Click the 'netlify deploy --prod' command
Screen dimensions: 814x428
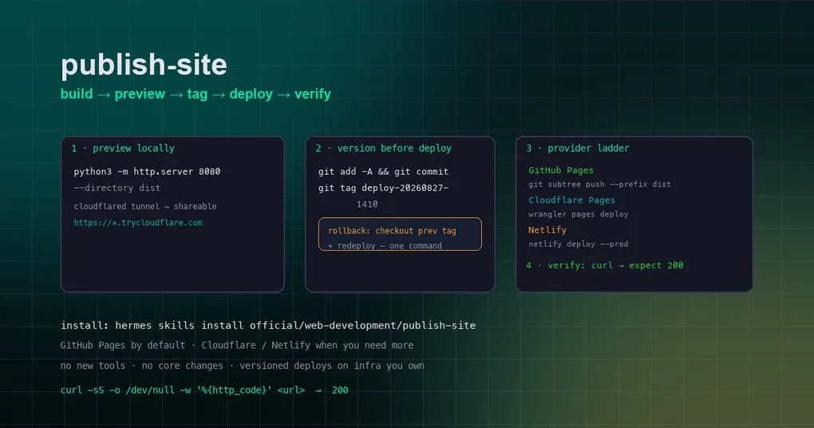(579, 244)
